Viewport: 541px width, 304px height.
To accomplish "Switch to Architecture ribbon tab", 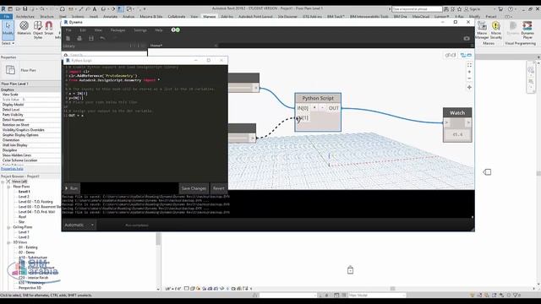I will (x=25, y=17).
